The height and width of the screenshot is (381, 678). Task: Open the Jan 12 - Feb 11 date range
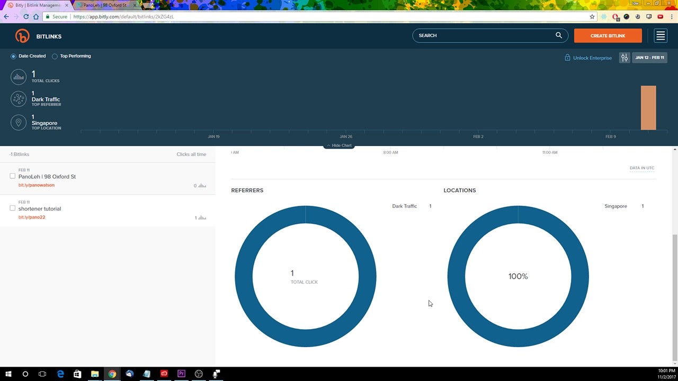coord(649,58)
